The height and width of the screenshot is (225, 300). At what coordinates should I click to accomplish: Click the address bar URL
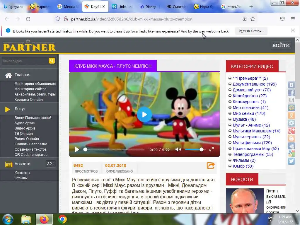coord(132,19)
